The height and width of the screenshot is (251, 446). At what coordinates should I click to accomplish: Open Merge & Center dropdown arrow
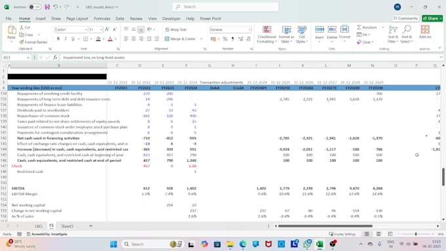pyautogui.click(x=201, y=39)
